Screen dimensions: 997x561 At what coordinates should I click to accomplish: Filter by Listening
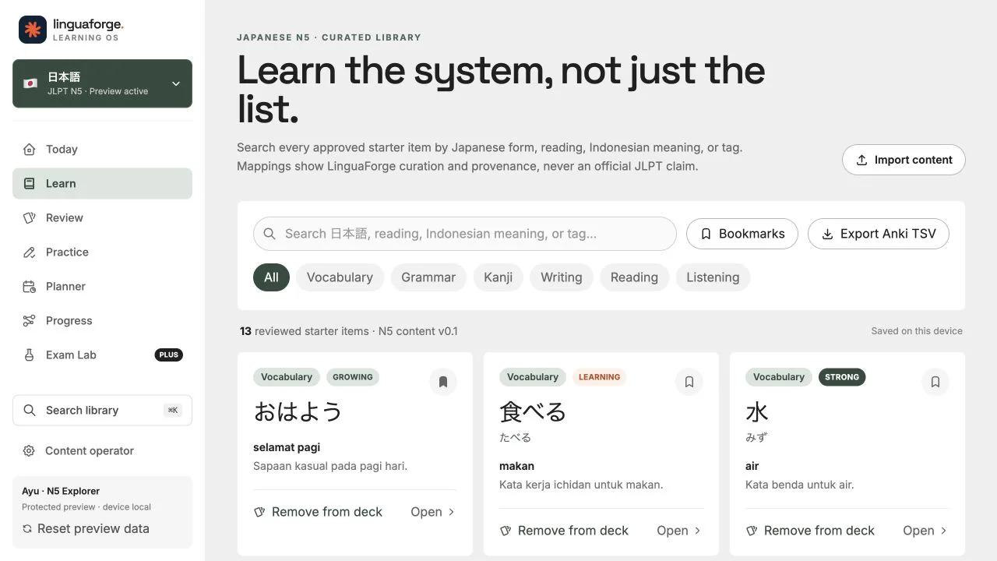[713, 277]
